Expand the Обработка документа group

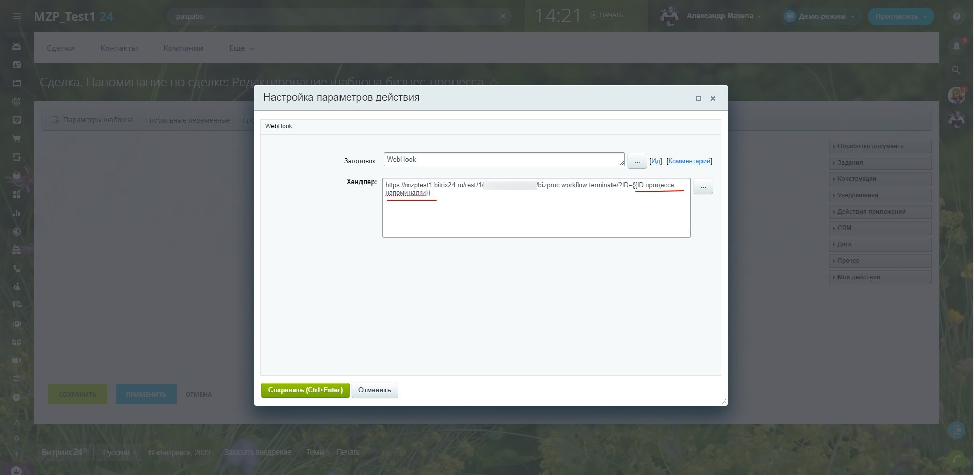click(x=879, y=146)
